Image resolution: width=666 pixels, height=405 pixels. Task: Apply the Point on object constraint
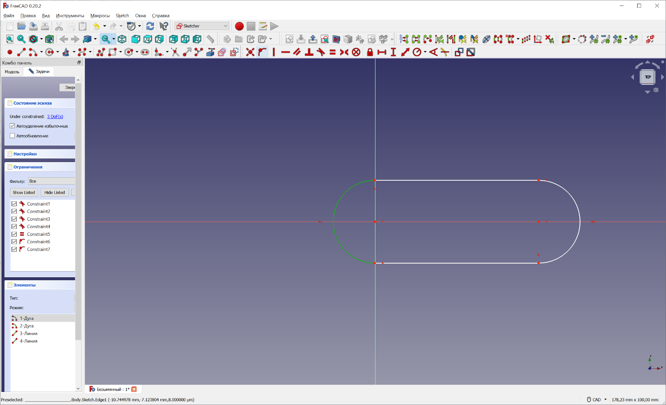pos(262,52)
